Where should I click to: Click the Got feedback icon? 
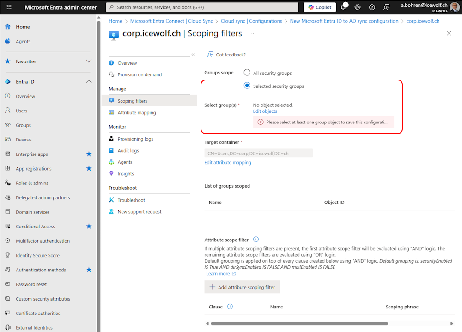click(x=210, y=55)
